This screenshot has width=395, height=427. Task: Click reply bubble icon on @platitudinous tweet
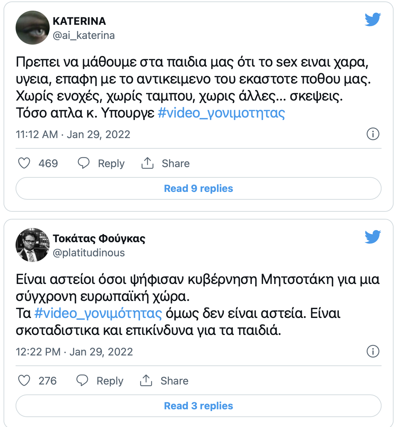click(82, 381)
